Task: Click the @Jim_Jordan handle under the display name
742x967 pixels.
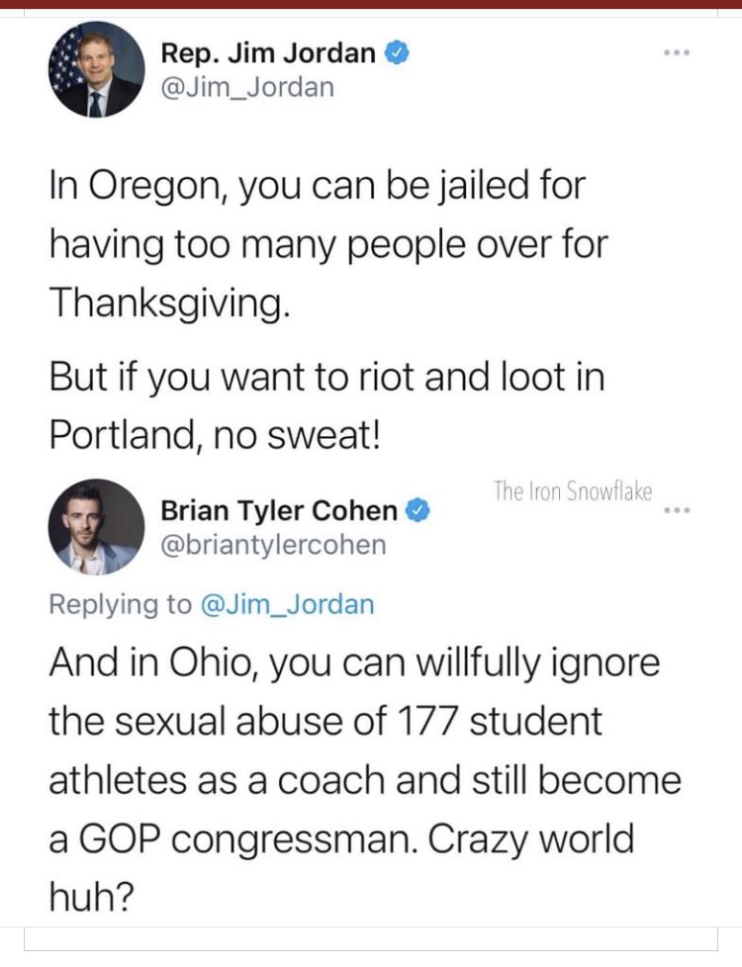Action: [247, 88]
